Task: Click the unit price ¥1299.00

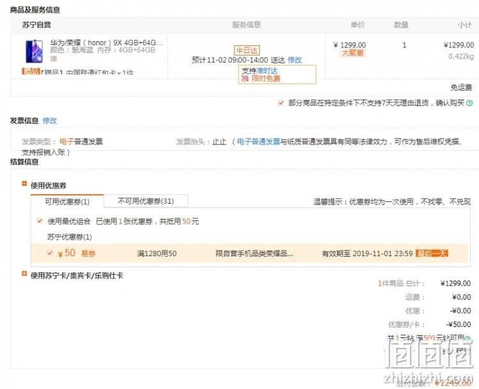Action: tap(349, 45)
